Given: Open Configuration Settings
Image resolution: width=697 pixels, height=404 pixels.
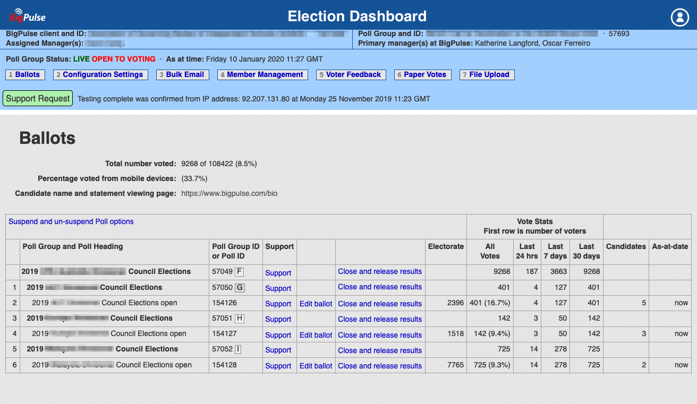Looking at the screenshot, I should (100, 74).
